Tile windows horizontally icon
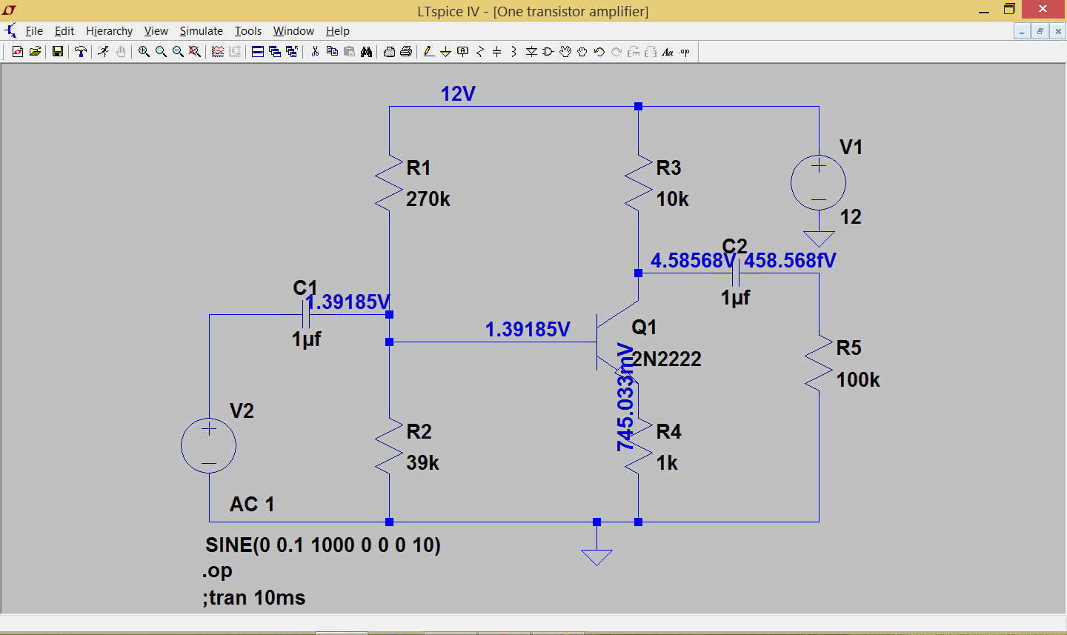 [x=257, y=52]
